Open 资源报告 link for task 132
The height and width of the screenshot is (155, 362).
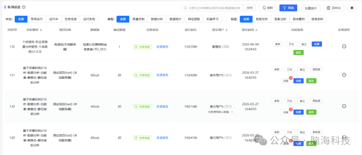click(162, 47)
